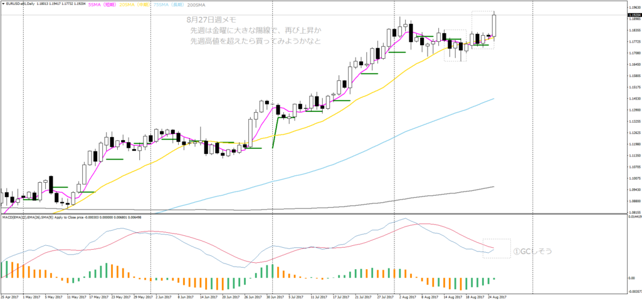This screenshot has width=642, height=301.
Task: Click the 14 Aug 2017 date label
Action: [453, 297]
